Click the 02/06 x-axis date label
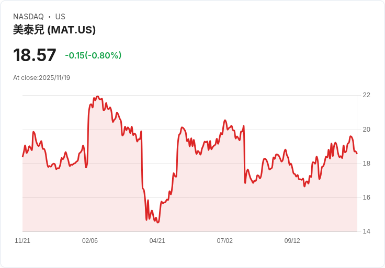This screenshot has height=268, width=385. tap(90, 240)
